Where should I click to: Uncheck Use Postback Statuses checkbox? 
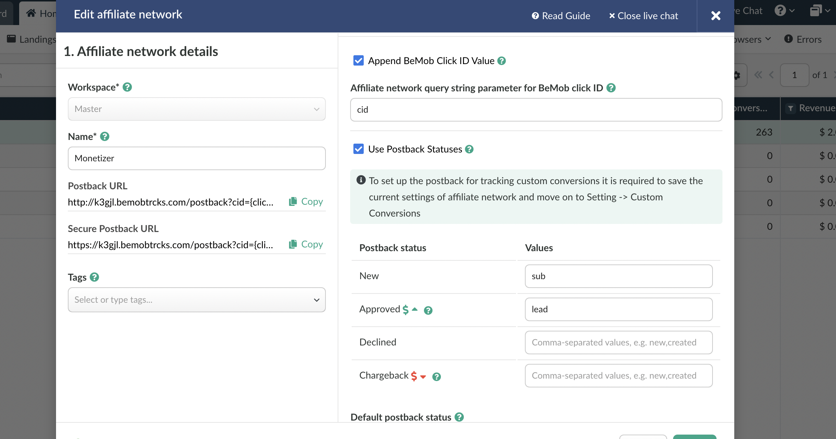(x=358, y=149)
